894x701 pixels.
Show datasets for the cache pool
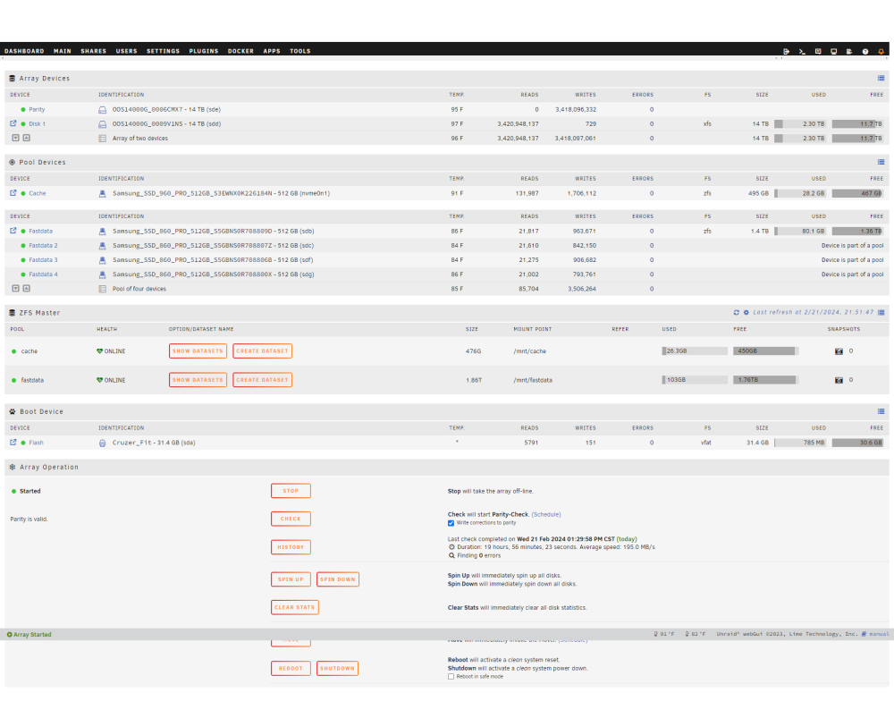tap(198, 350)
